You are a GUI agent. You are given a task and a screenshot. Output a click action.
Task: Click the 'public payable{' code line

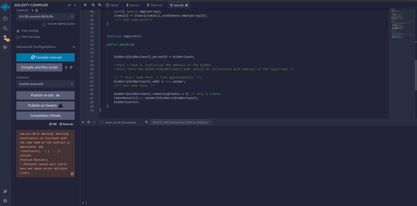click(120, 45)
